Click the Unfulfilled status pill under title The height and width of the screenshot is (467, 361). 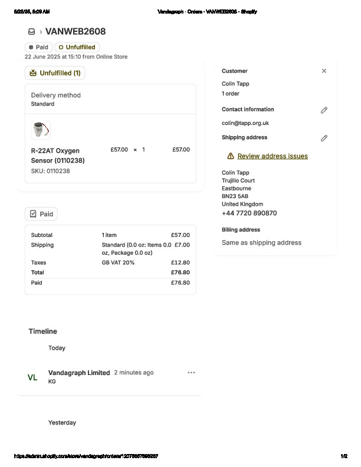coord(77,47)
